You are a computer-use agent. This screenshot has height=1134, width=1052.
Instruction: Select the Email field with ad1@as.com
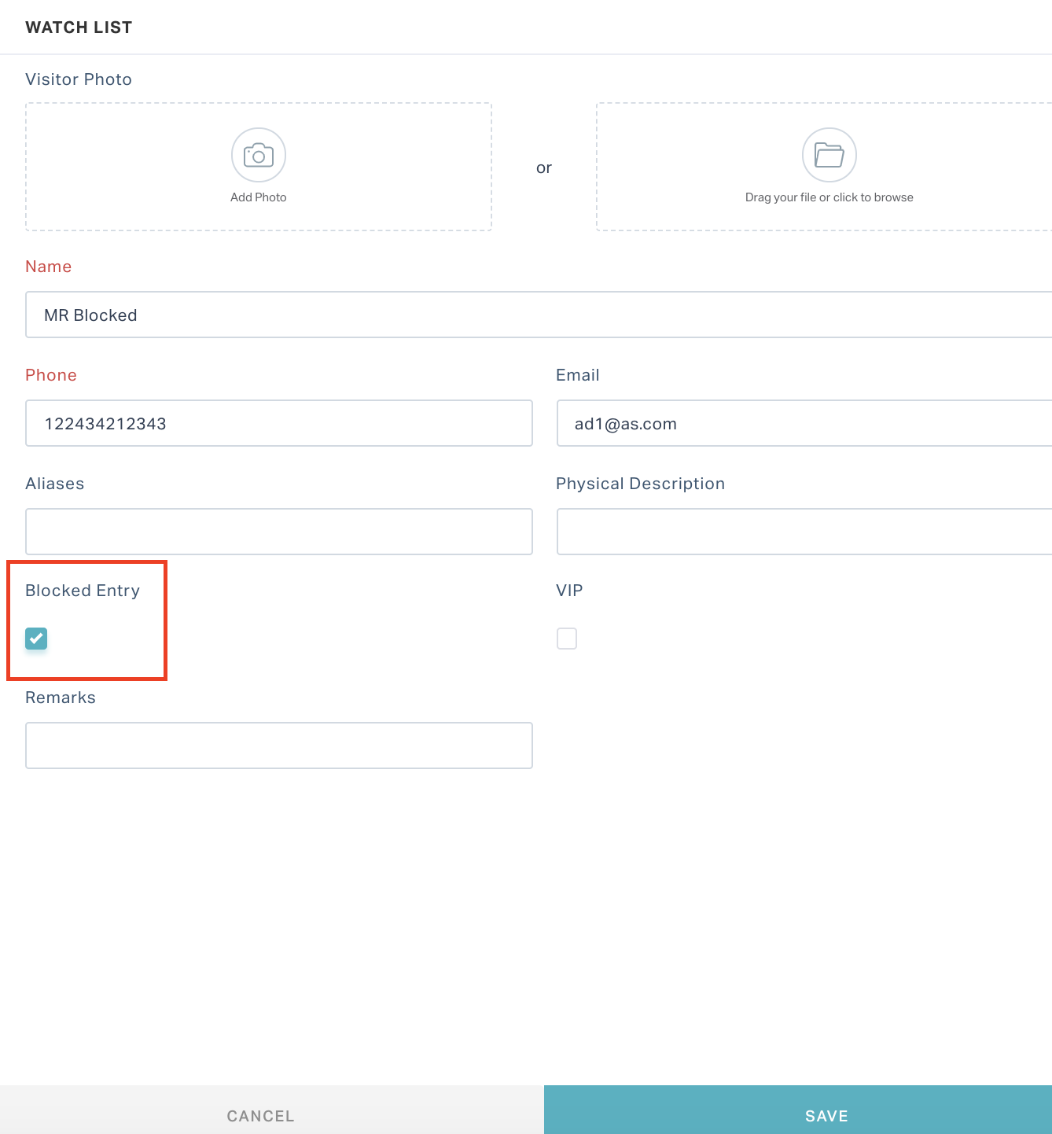804,423
